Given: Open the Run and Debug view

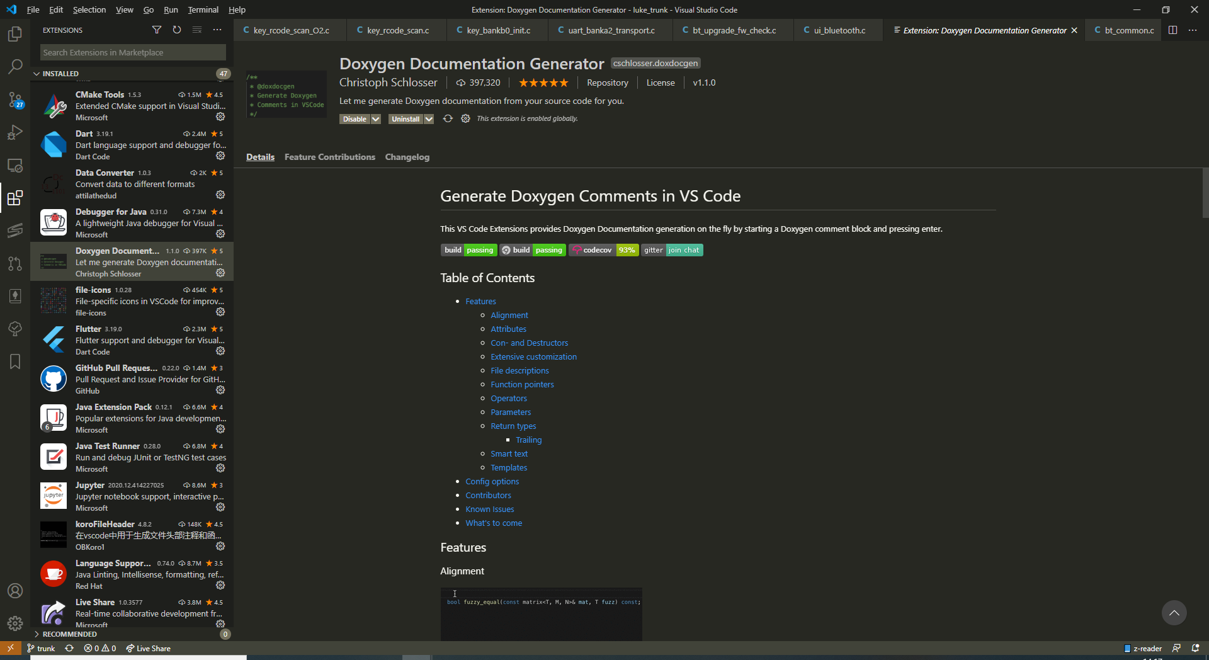Looking at the screenshot, I should (x=15, y=132).
